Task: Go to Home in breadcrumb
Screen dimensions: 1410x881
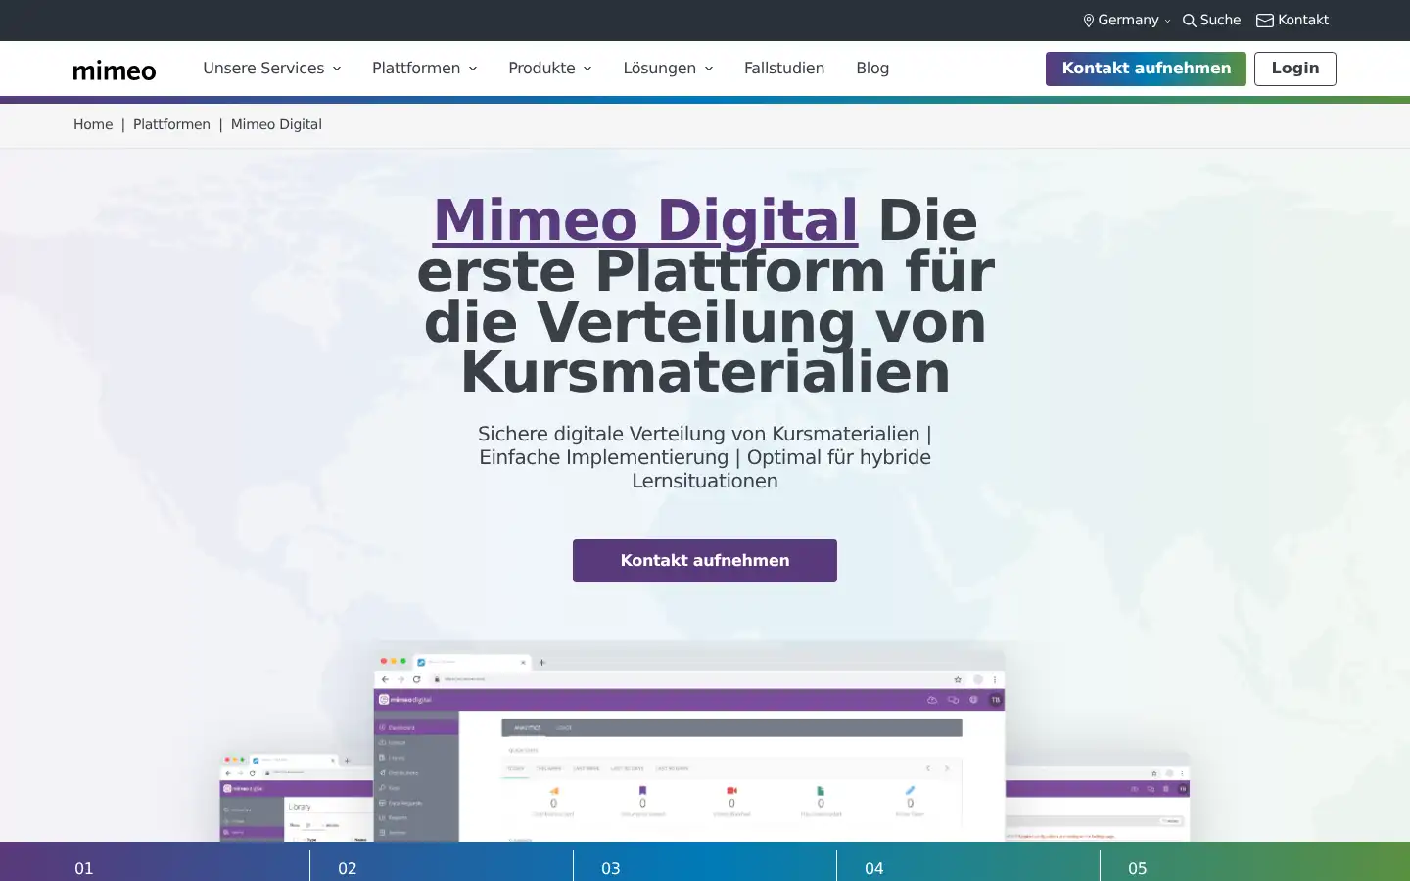Action: pyautogui.click(x=93, y=124)
